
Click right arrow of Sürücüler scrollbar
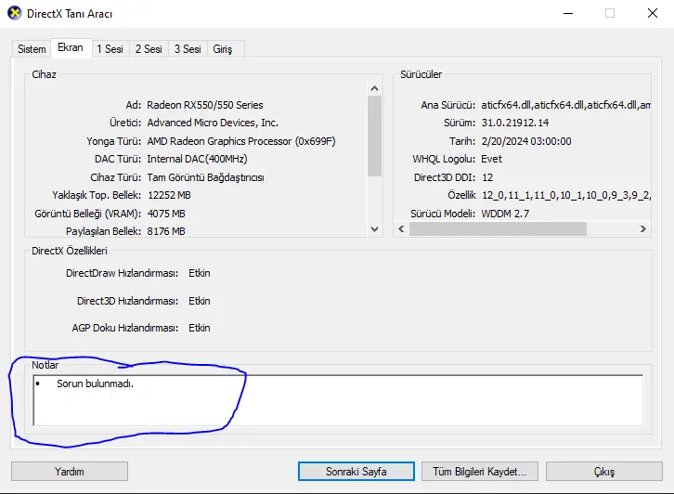coord(643,229)
